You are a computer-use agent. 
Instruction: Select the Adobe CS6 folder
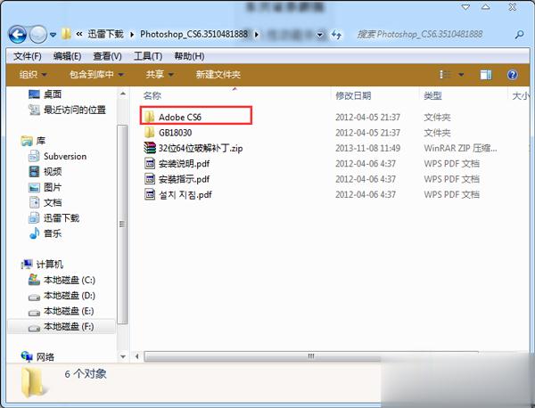point(180,117)
